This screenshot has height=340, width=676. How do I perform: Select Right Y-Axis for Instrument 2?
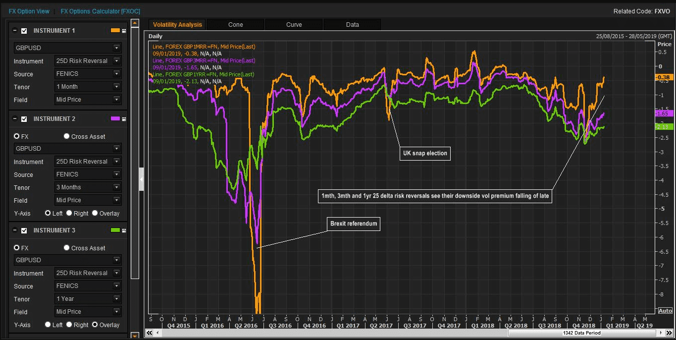pyautogui.click(x=69, y=213)
